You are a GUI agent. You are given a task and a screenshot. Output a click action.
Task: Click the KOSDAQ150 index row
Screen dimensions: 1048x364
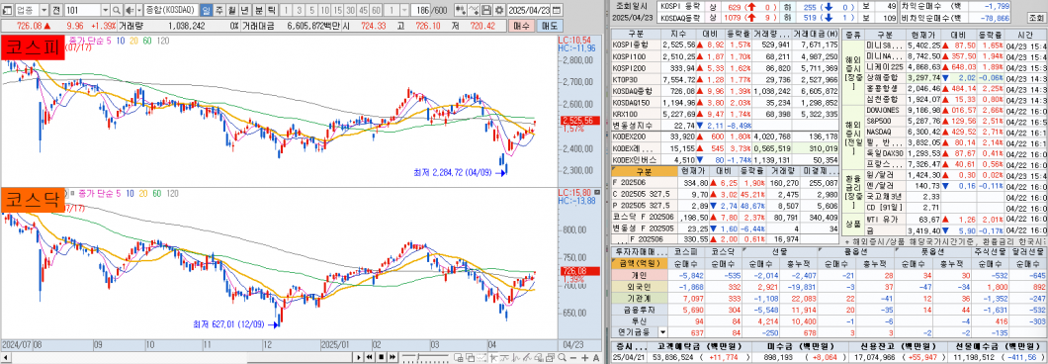(725, 103)
